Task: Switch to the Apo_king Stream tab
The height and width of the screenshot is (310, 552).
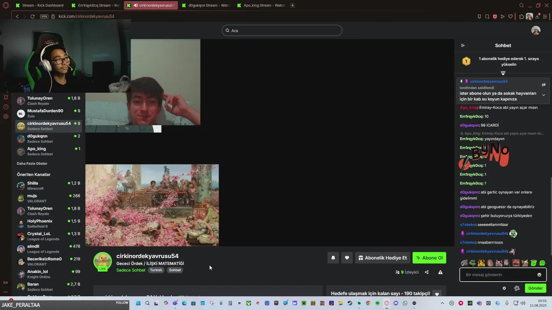Action: (x=260, y=5)
